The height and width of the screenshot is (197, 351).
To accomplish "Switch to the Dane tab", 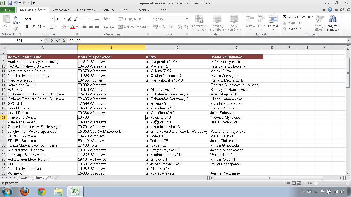I will [x=125, y=10].
